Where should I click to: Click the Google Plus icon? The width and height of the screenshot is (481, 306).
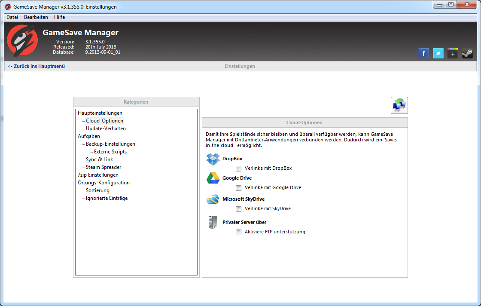(453, 53)
